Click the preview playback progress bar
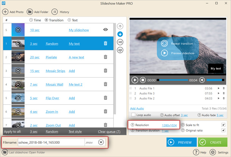This screenshot has width=231, height=157. click(172, 80)
